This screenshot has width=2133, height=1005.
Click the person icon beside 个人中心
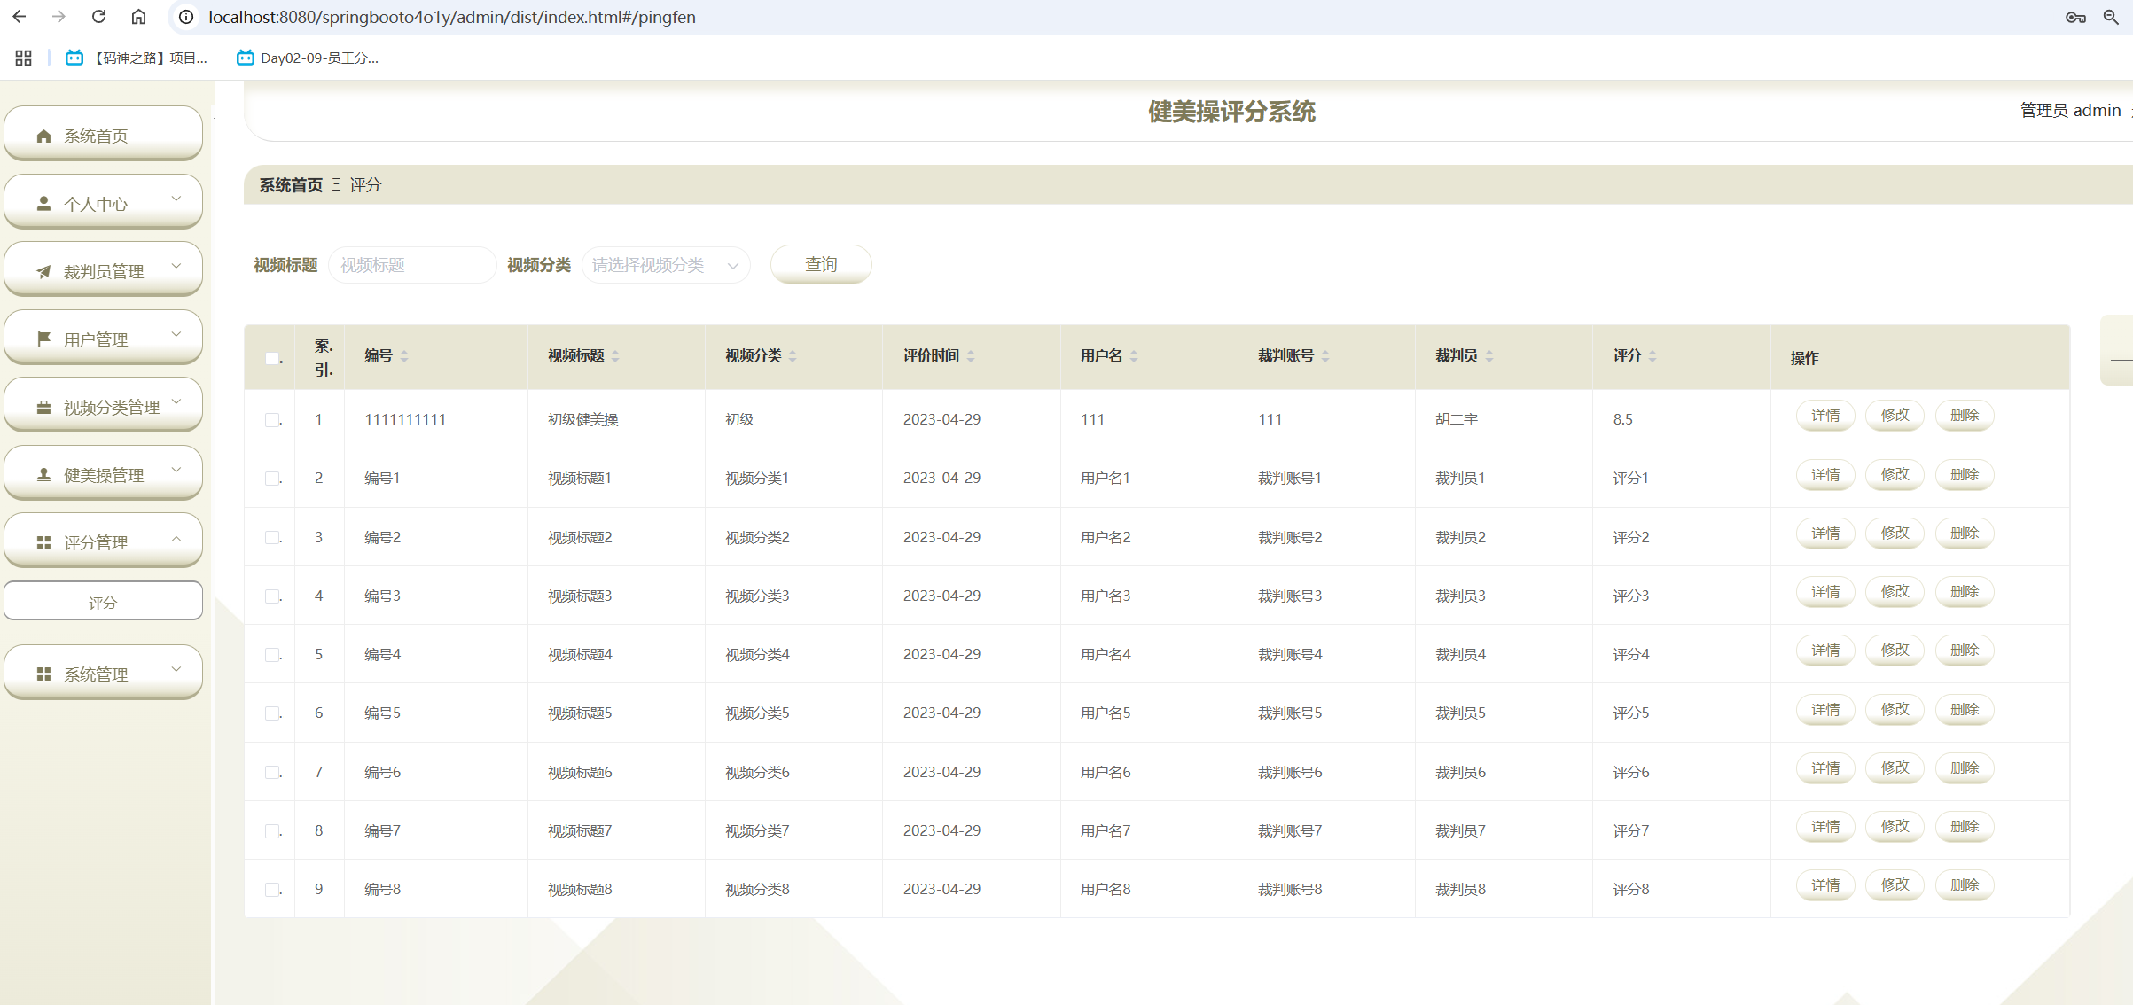pyautogui.click(x=43, y=203)
